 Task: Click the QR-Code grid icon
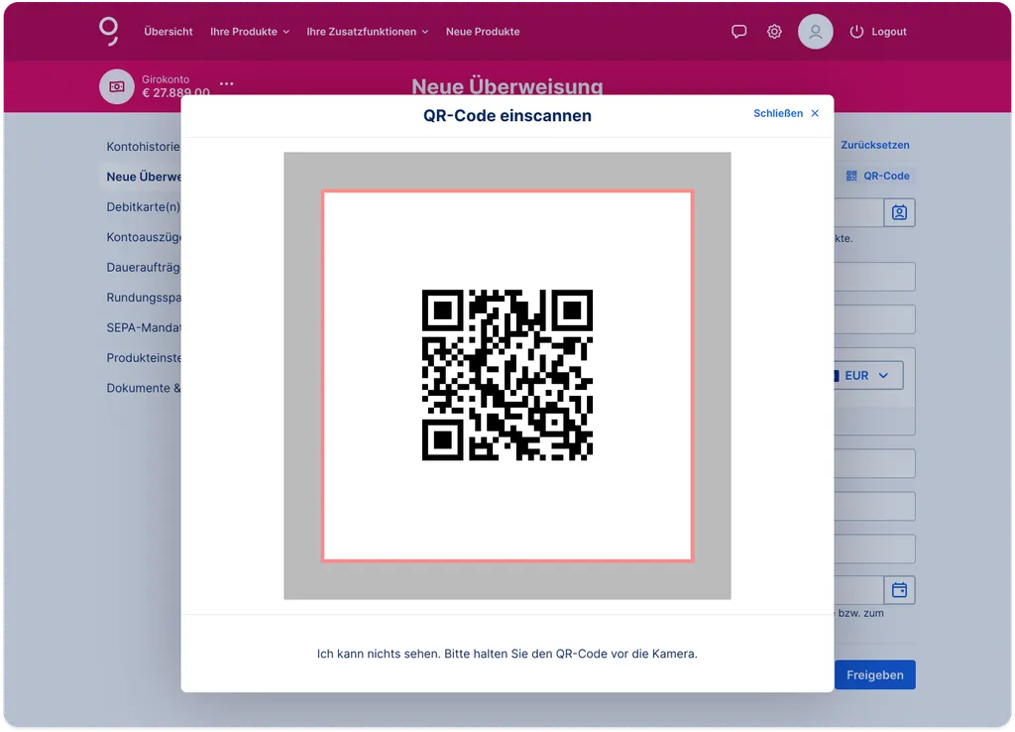(851, 177)
